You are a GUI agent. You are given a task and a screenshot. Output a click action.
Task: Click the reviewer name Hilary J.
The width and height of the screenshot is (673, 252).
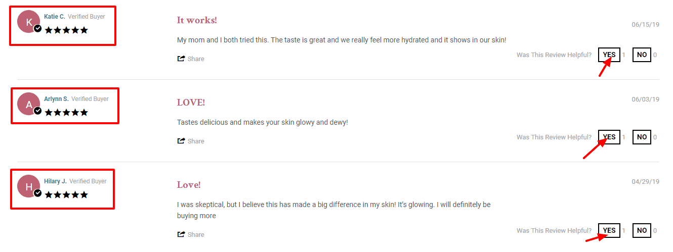[x=56, y=181]
